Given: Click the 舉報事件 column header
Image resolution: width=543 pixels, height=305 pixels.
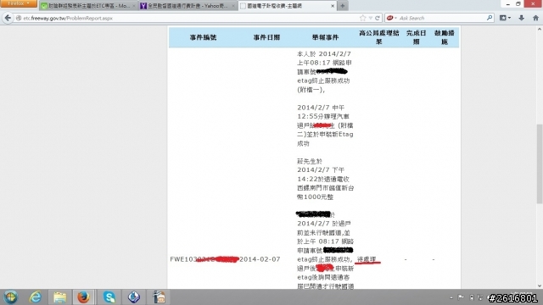Looking at the screenshot, I should pos(325,37).
